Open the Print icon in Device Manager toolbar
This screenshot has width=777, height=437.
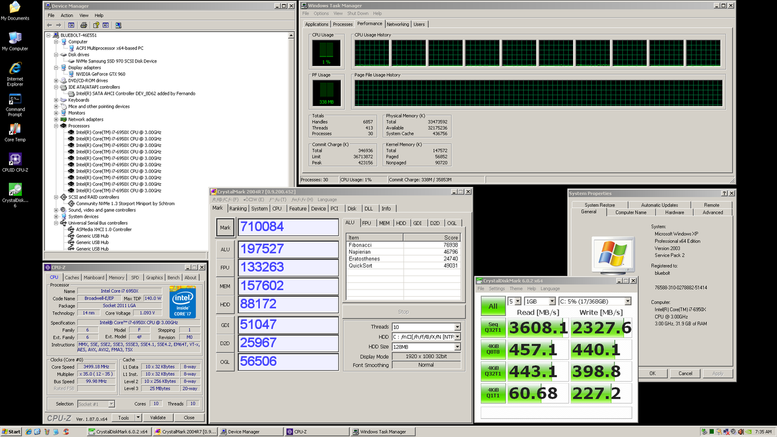tap(84, 24)
